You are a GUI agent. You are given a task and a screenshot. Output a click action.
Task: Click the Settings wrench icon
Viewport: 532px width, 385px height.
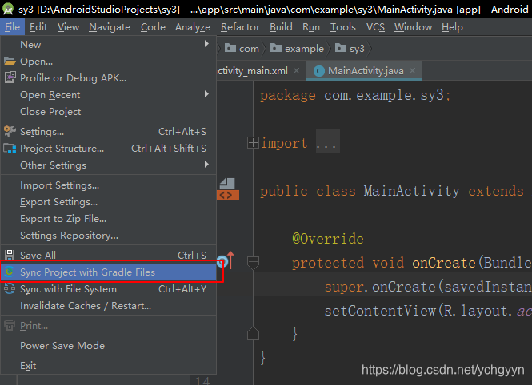click(10, 131)
